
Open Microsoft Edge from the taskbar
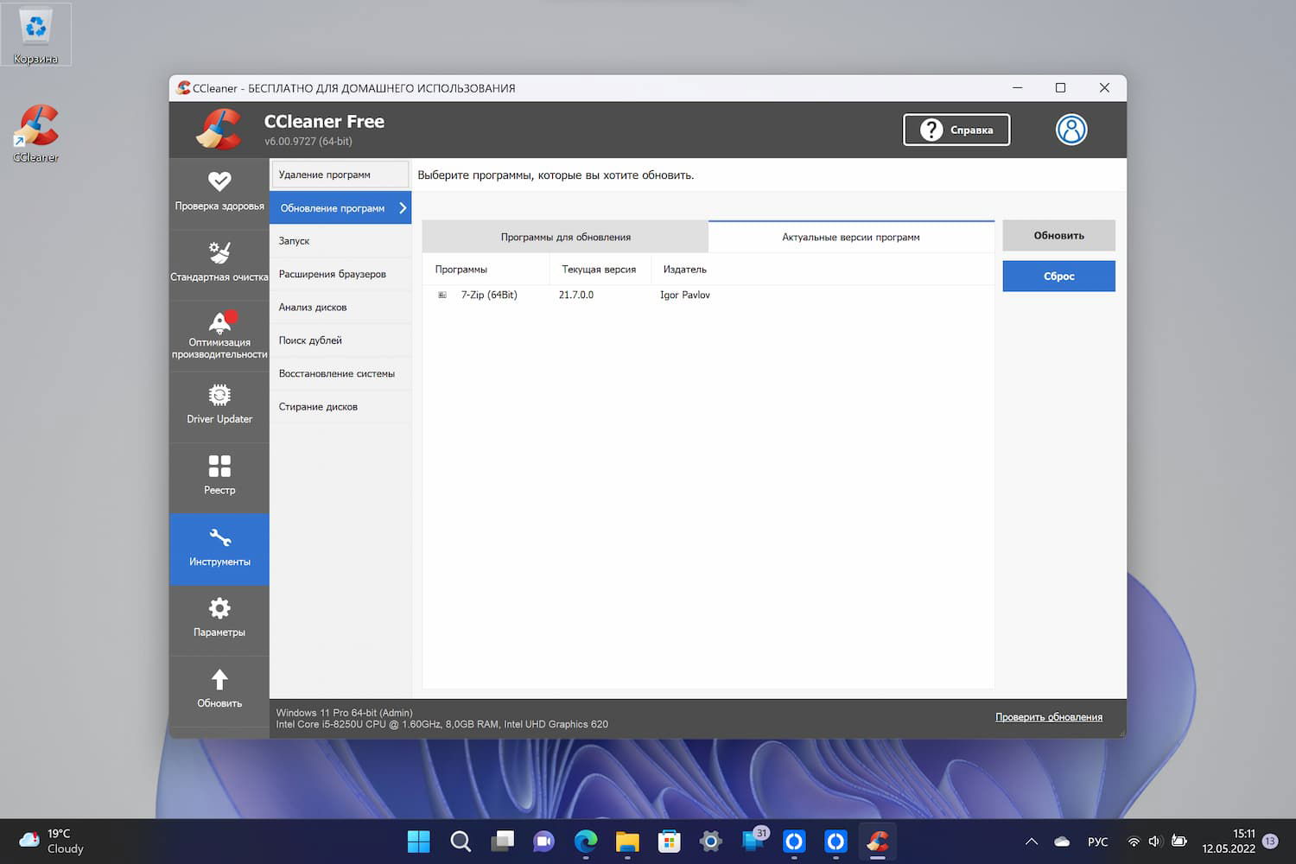click(x=586, y=842)
